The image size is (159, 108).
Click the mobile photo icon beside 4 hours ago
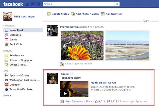[62, 64]
